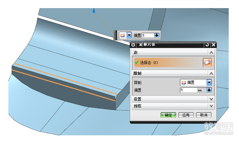Expand the 设置 section
The image size is (239, 141).
point(211,99)
